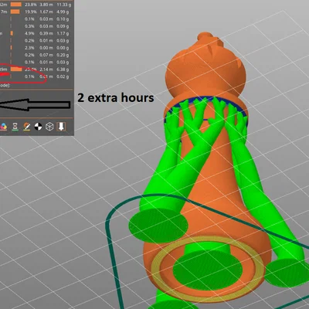Click the orange bar in the 23.8% row

(16, 5)
